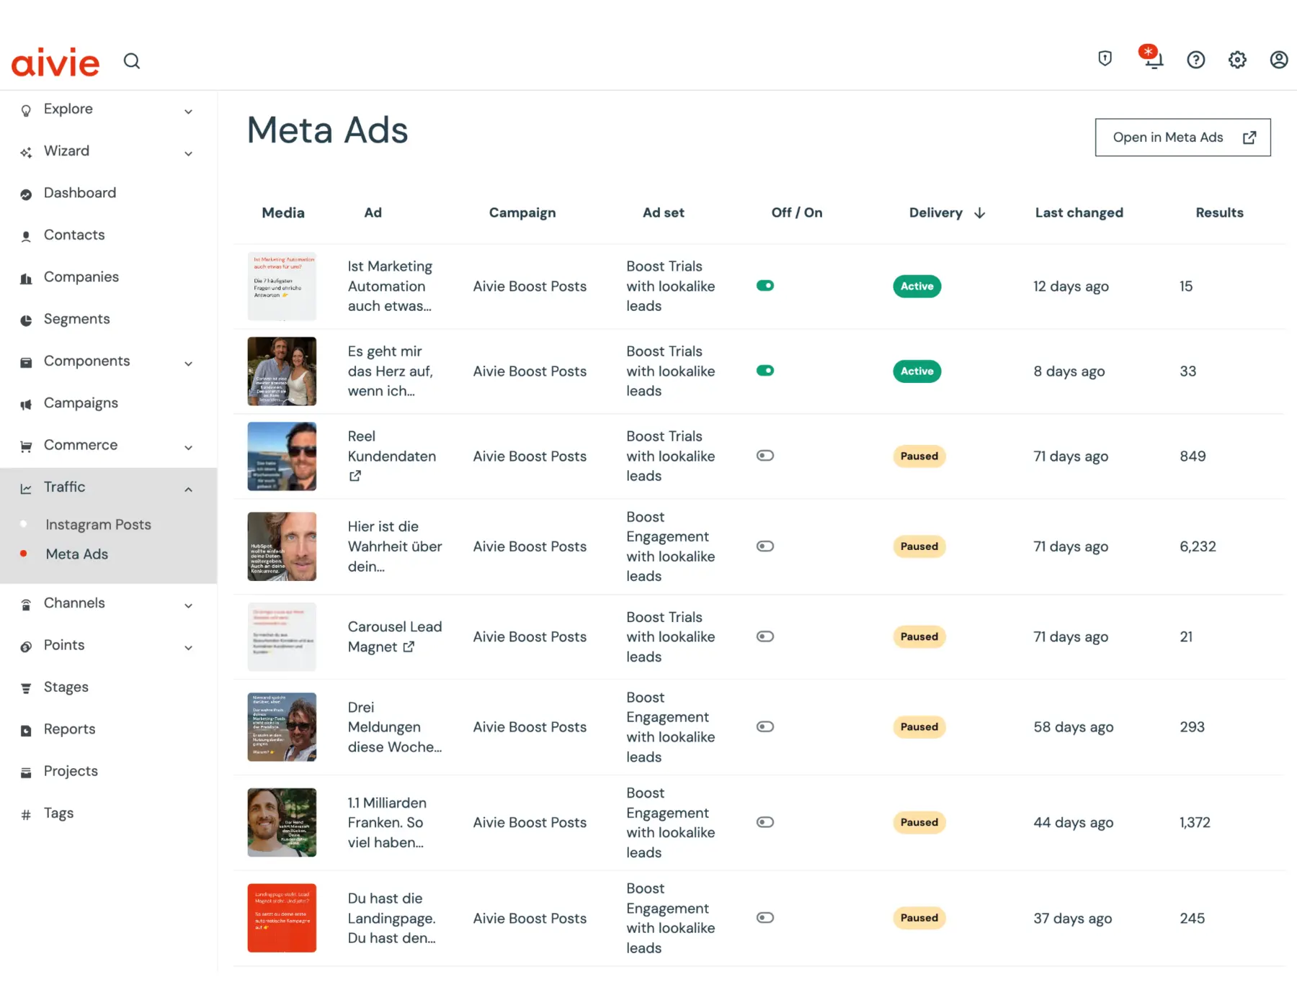Viewport: 1297px width, 1005px height.
Task: Turn on the Carousel Lead Magnet ad
Action: tap(765, 636)
